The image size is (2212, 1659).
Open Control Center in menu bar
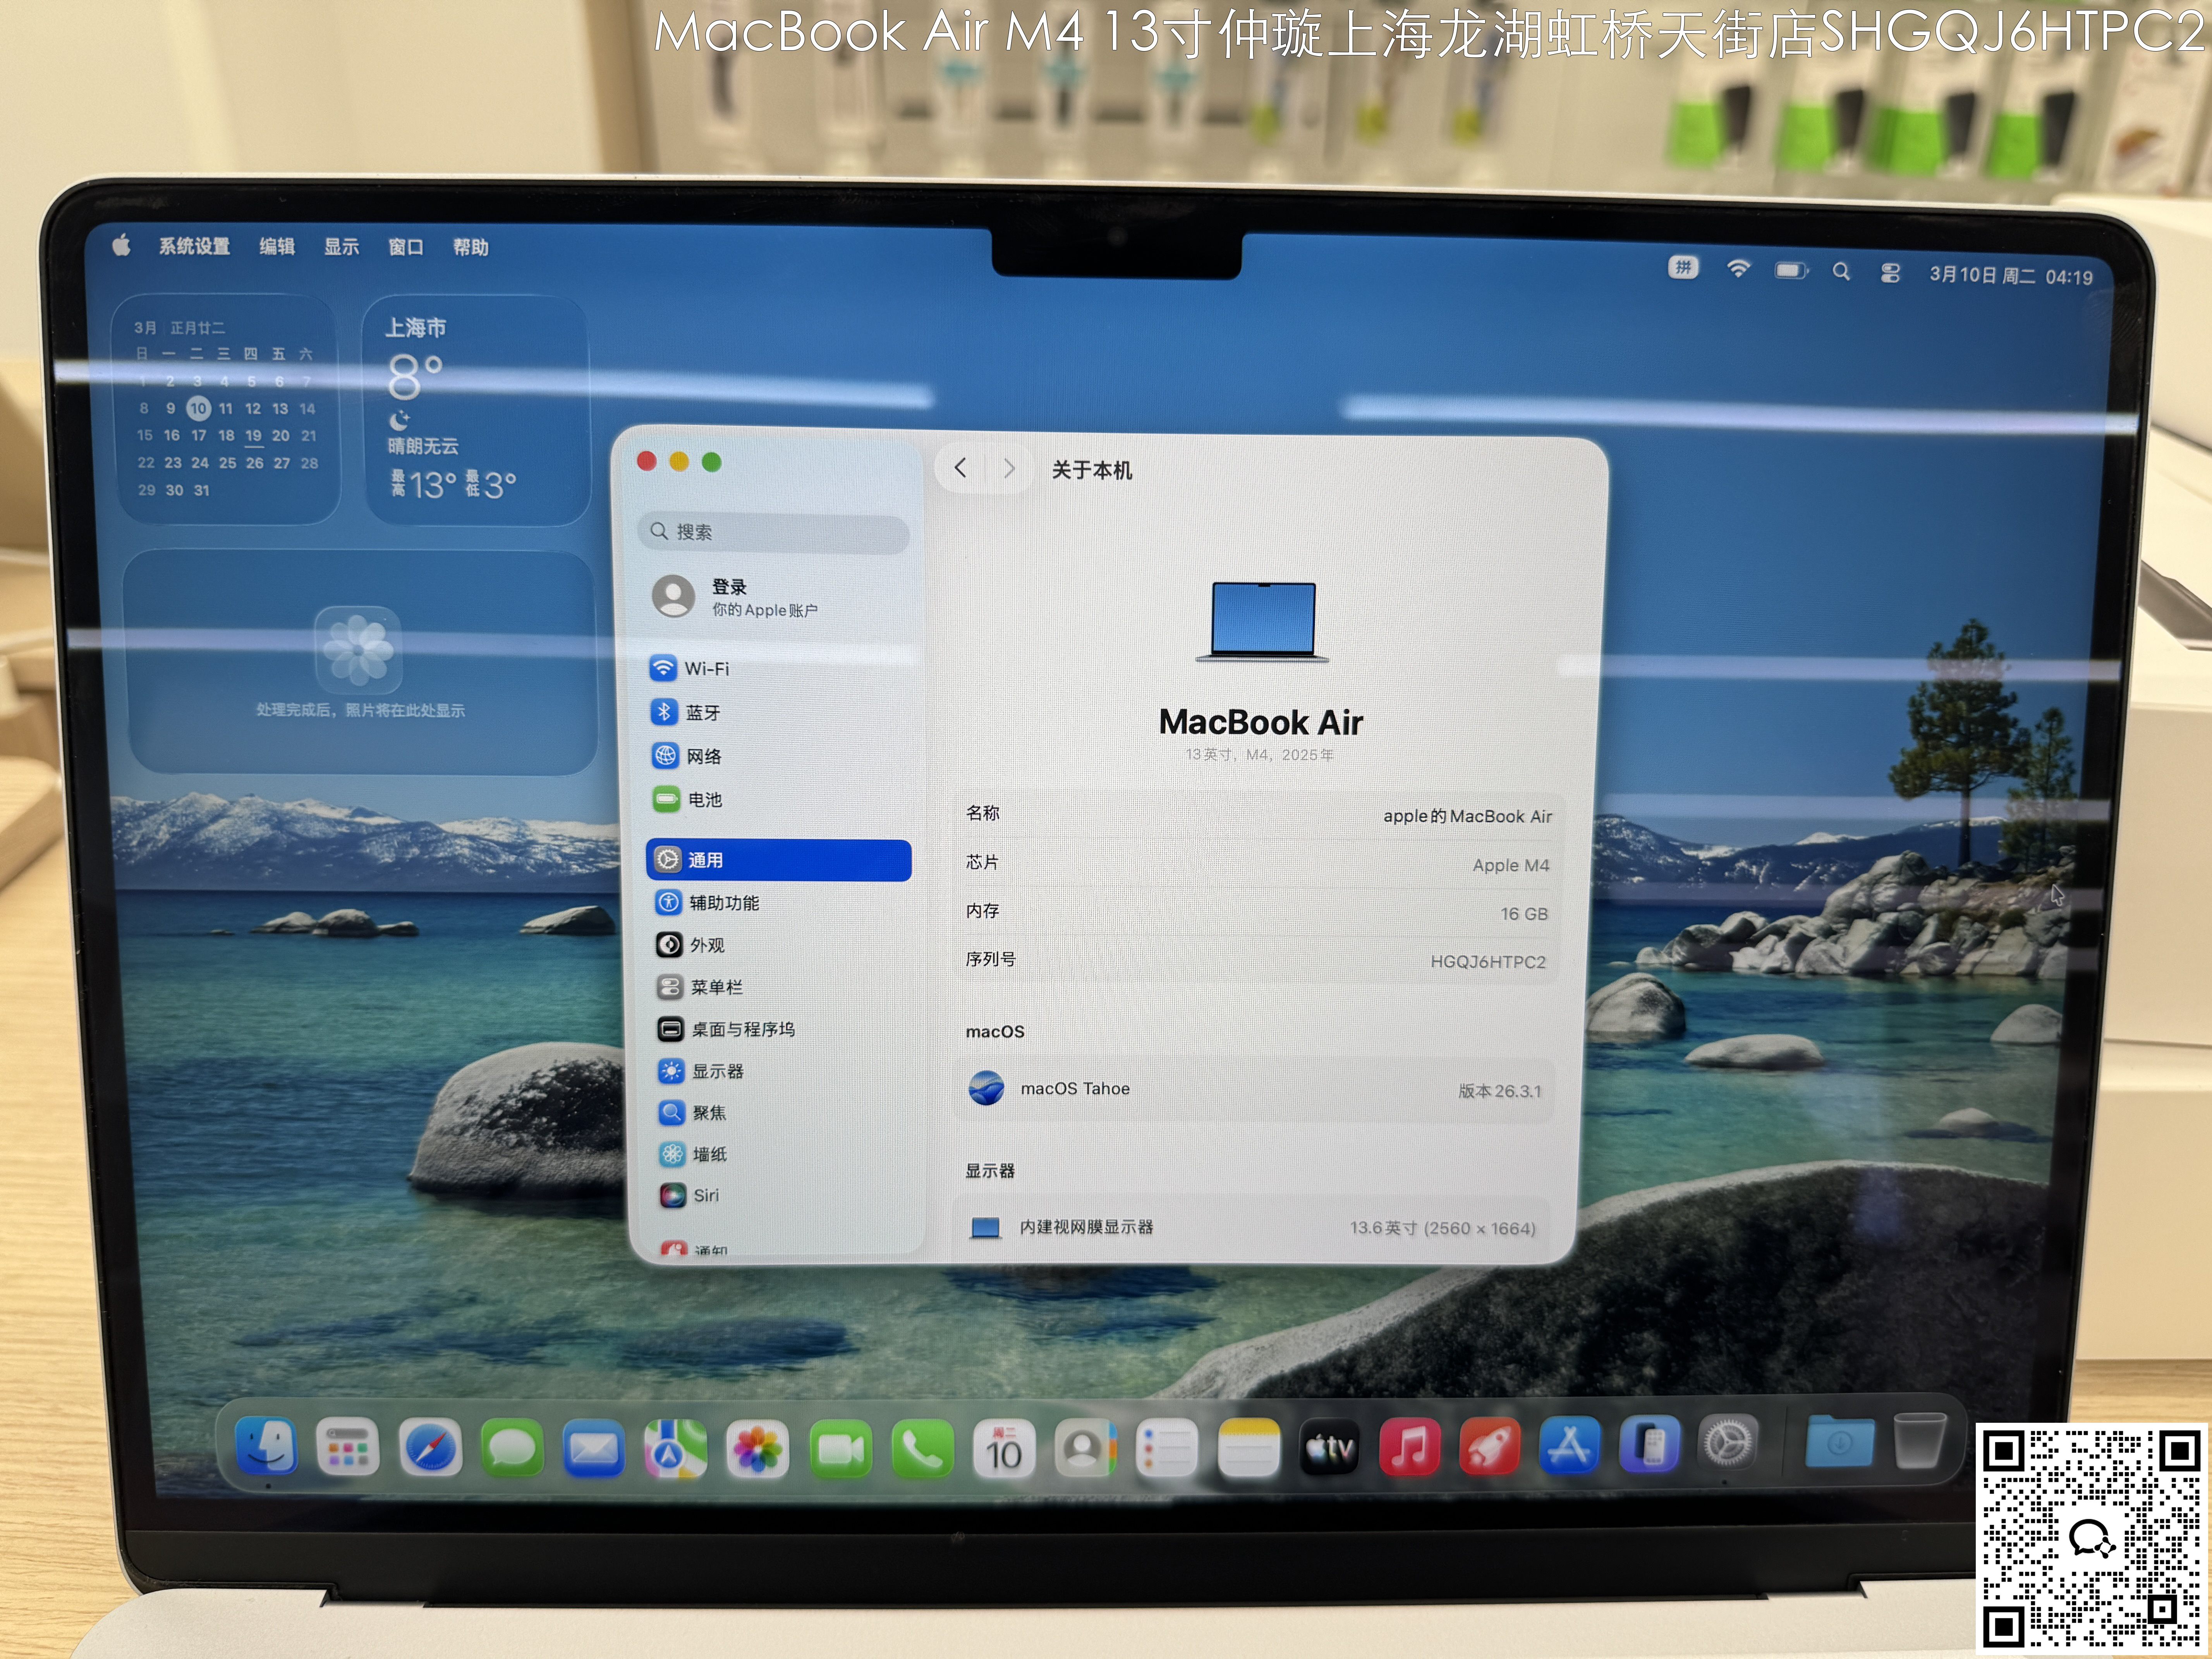[x=1890, y=273]
